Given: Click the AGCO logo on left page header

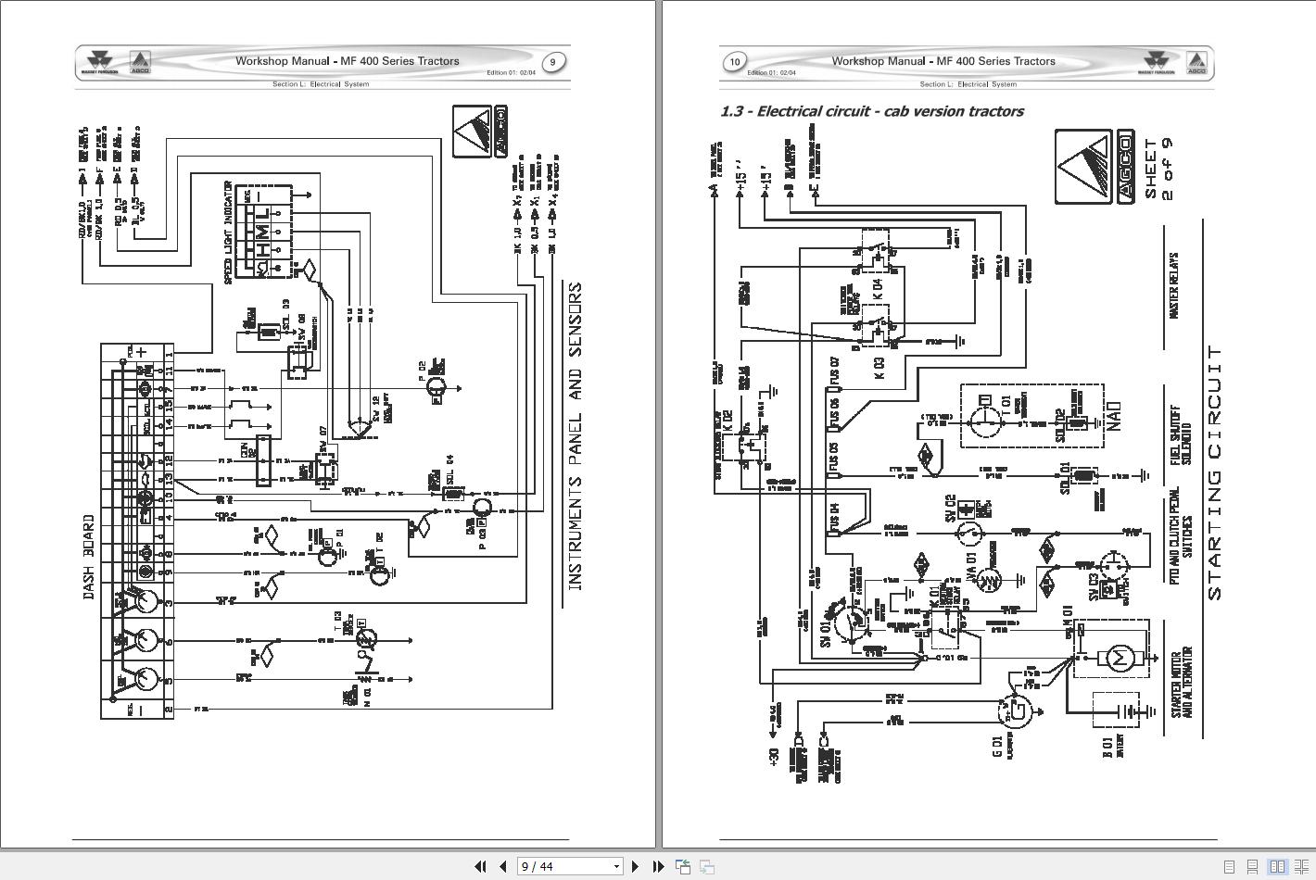Looking at the screenshot, I should 140,61.
